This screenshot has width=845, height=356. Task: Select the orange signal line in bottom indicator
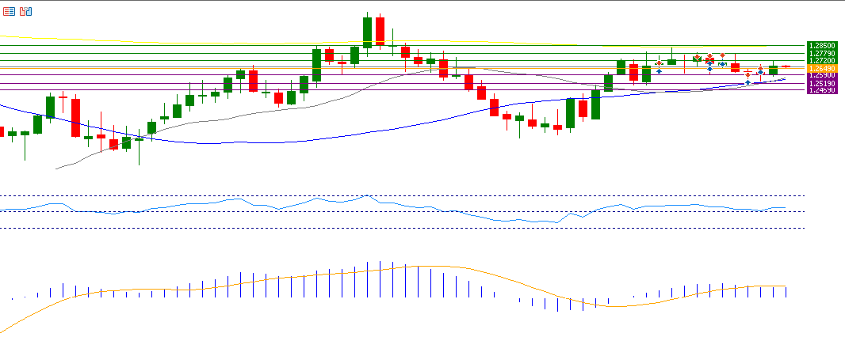[x=238, y=283]
